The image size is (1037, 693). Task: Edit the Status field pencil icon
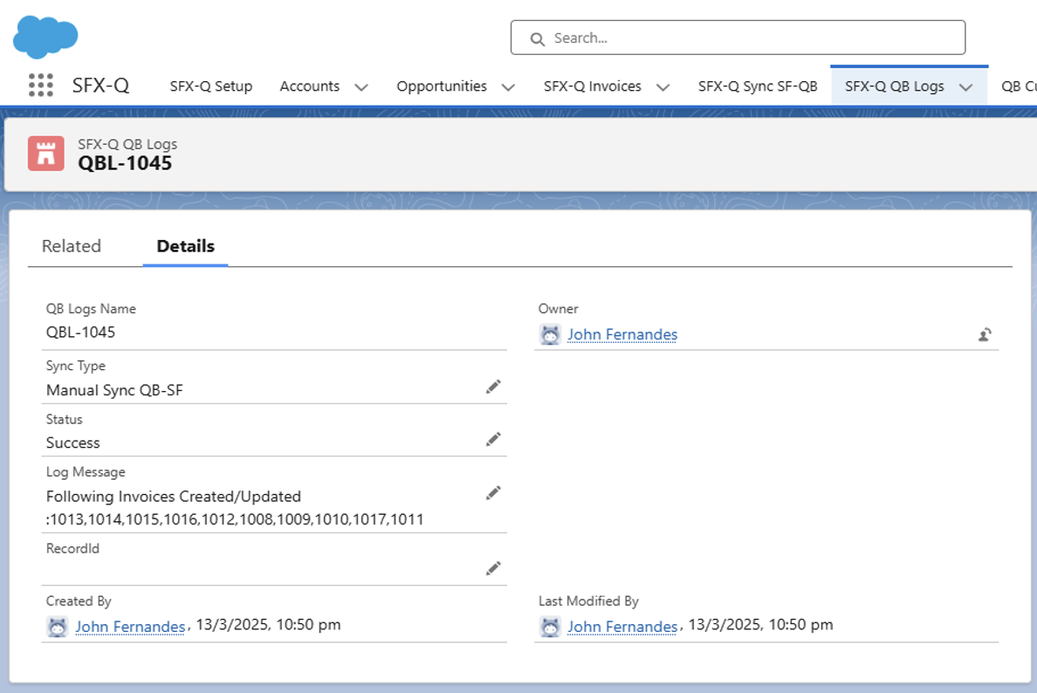tap(493, 440)
